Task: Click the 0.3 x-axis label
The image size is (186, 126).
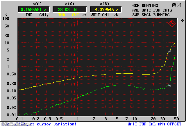Action: tap(48, 119)
